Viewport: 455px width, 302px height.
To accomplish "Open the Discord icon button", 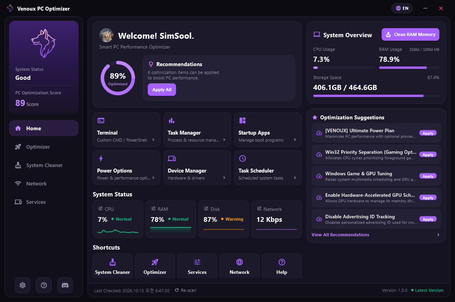I will (x=65, y=285).
